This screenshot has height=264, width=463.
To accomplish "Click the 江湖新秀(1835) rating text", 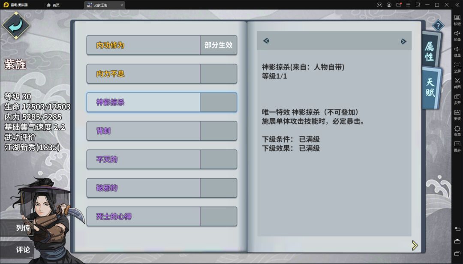I will 32,147.
